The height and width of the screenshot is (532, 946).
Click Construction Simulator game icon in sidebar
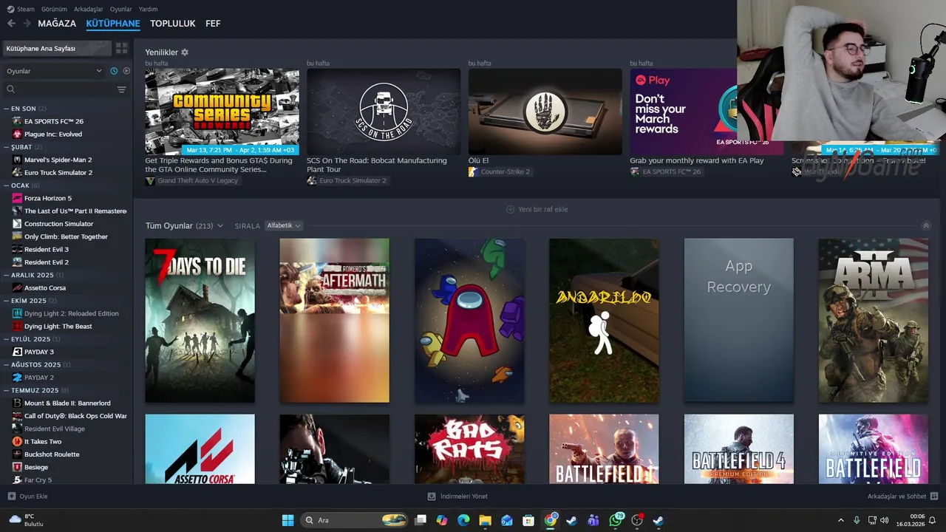(x=18, y=224)
